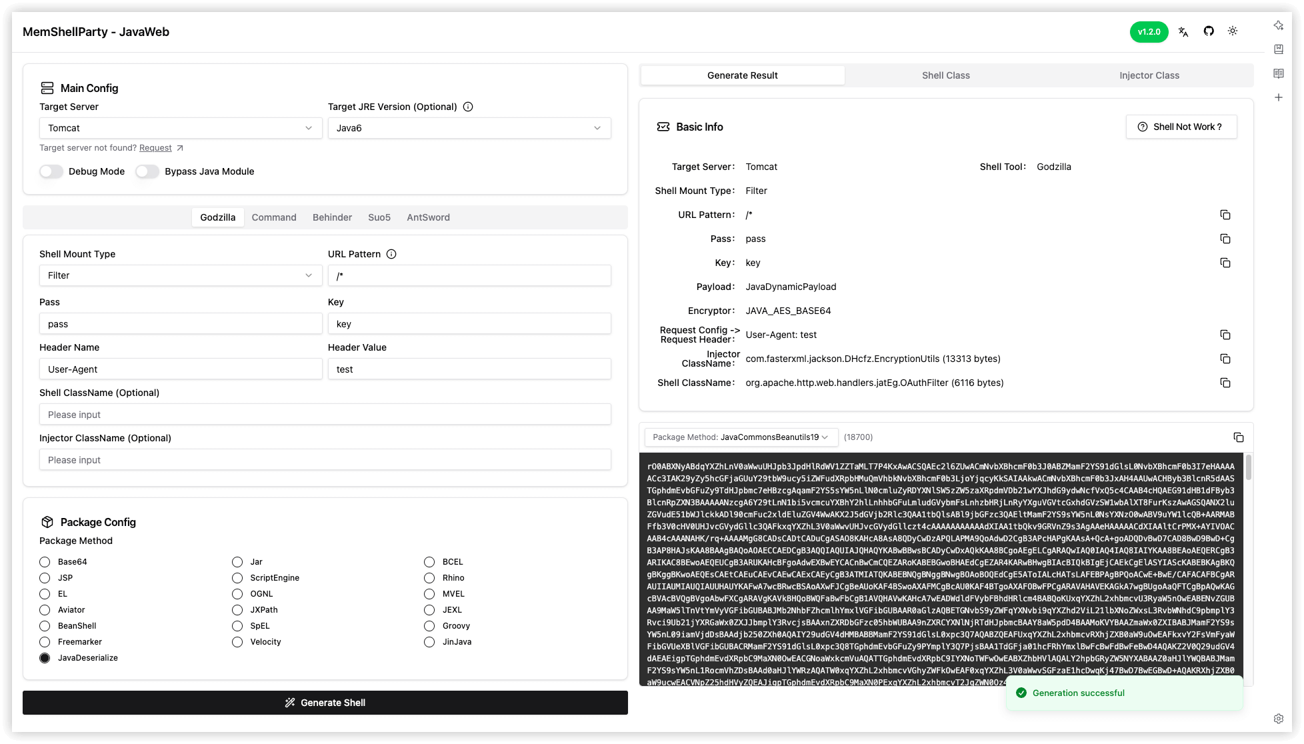1304x744 pixels.
Task: Select the JinJava package method
Action: (x=429, y=642)
